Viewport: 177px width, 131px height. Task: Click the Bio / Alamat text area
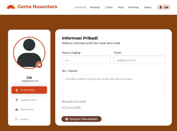click(114, 85)
